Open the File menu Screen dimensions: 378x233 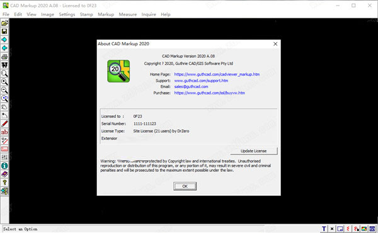[6, 14]
